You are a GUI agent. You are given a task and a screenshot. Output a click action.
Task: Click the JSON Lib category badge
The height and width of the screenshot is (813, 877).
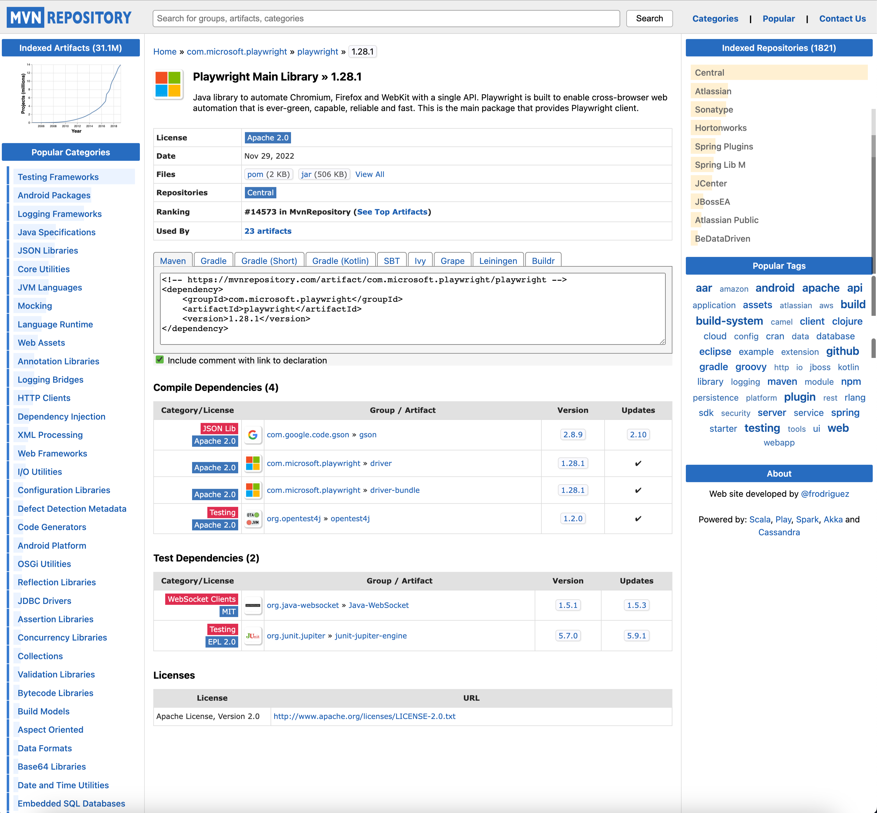point(219,428)
